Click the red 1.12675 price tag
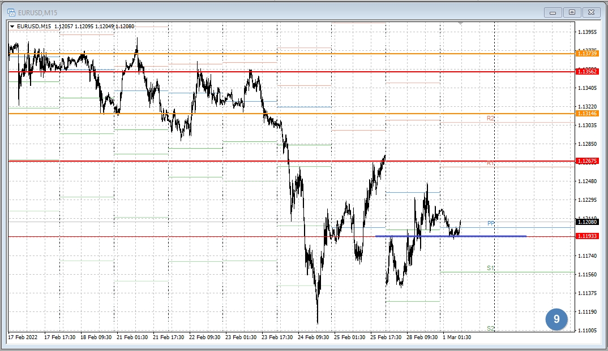The height and width of the screenshot is (351, 608). coord(586,161)
